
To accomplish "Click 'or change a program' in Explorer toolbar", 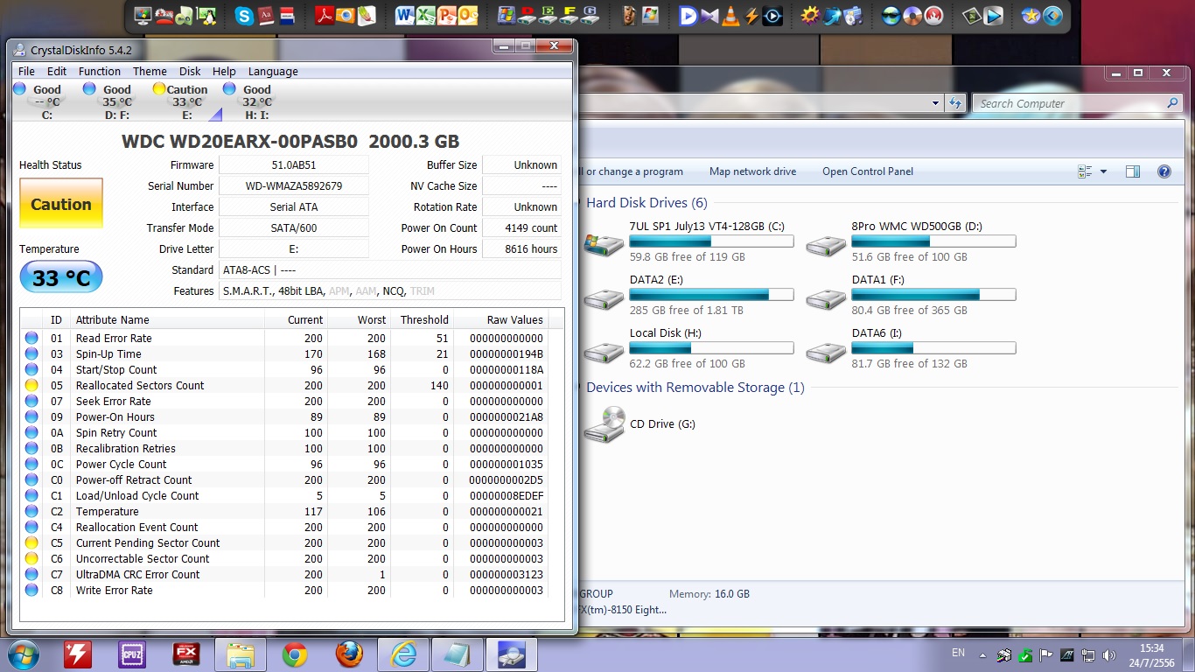I will coord(634,171).
